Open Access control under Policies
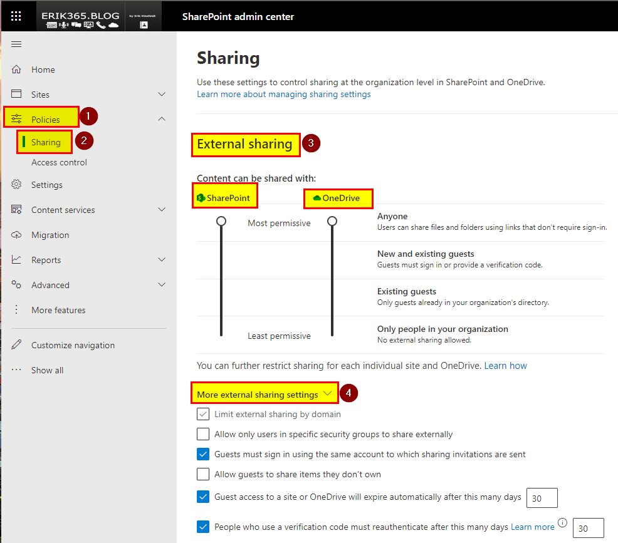Viewport: 618px width, 543px height. [x=60, y=162]
